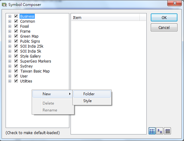184x141 pixels.
Task: Click the Item column header
Action: (x=105, y=18)
